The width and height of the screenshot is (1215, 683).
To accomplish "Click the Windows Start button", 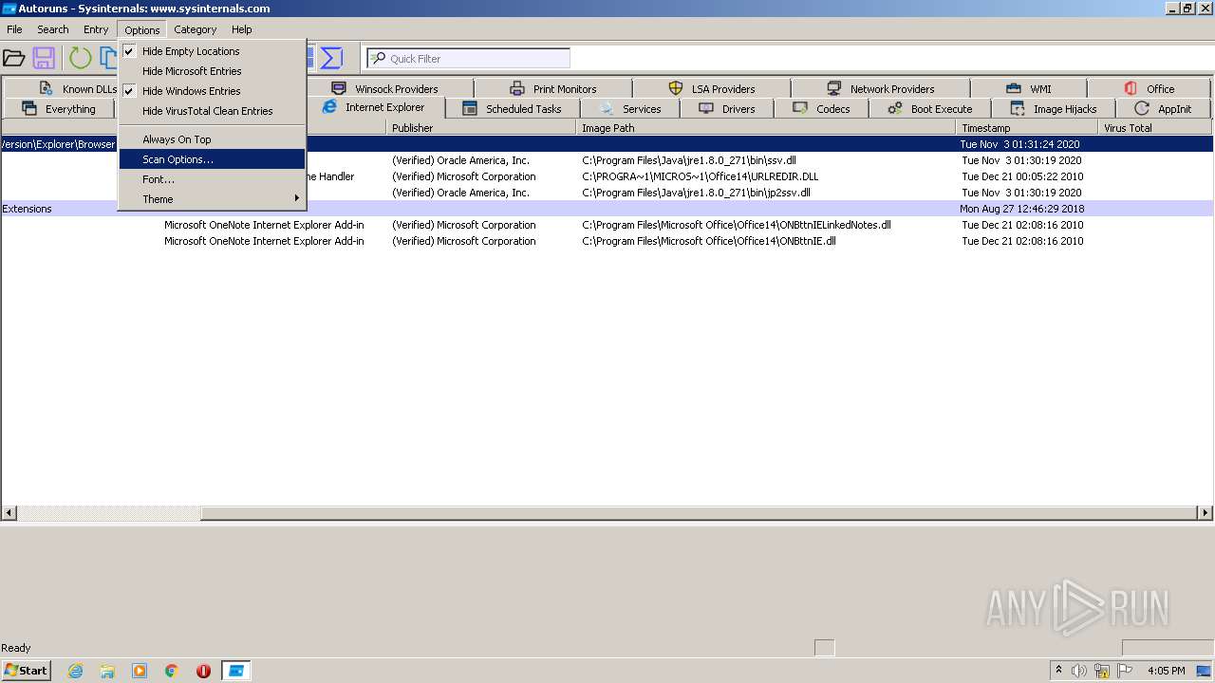I will tap(27, 670).
